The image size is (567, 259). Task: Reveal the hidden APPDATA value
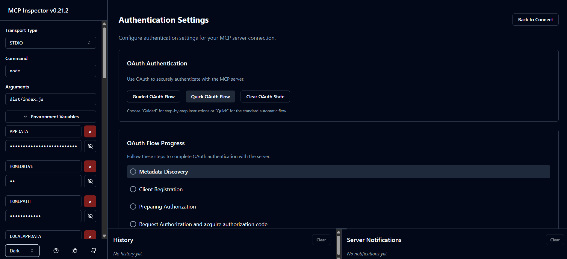coord(90,146)
